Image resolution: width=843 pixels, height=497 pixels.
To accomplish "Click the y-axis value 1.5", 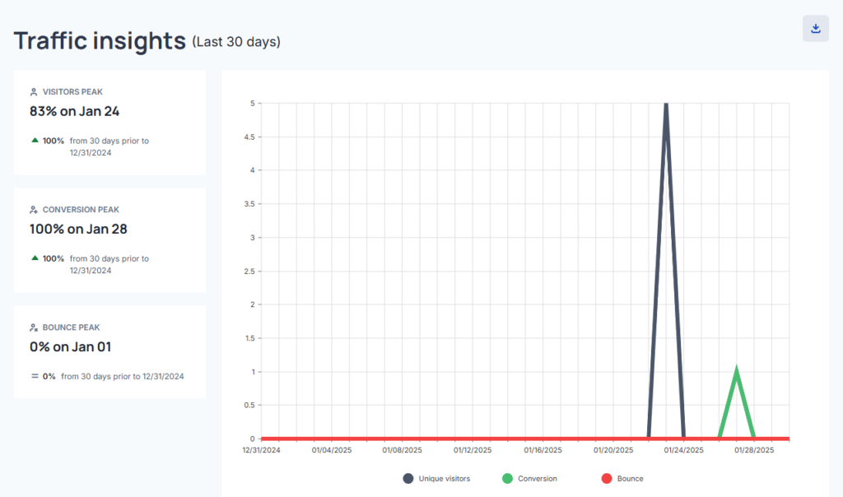I will coord(249,338).
